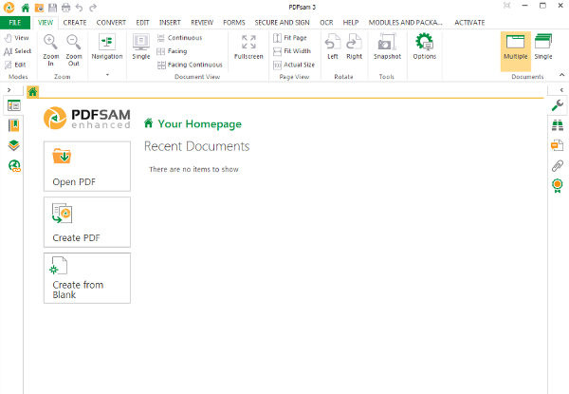Open the wrench tools panel
The image size is (569, 394).
point(558,105)
